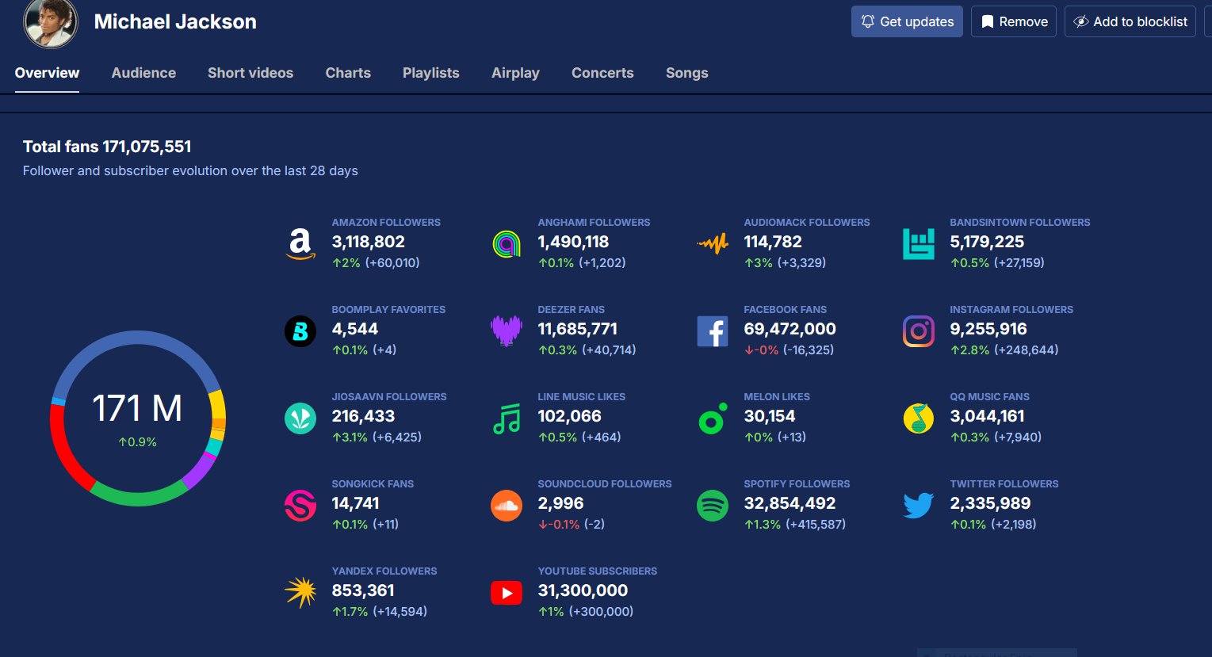Switch to the Overview tab
The image size is (1212, 657).
47,73
